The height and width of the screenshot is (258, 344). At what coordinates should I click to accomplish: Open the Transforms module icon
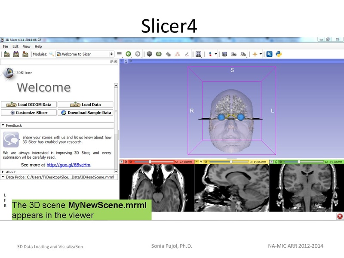point(178,54)
